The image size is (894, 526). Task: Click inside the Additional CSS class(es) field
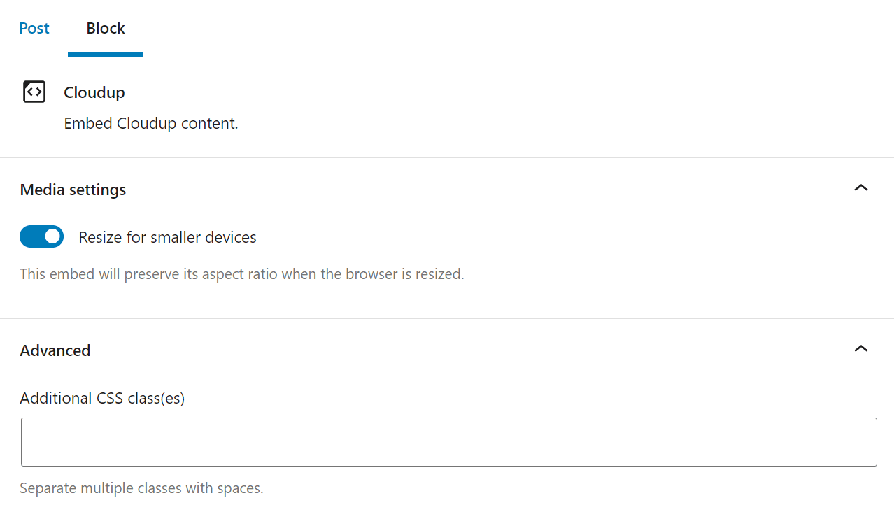click(x=448, y=441)
